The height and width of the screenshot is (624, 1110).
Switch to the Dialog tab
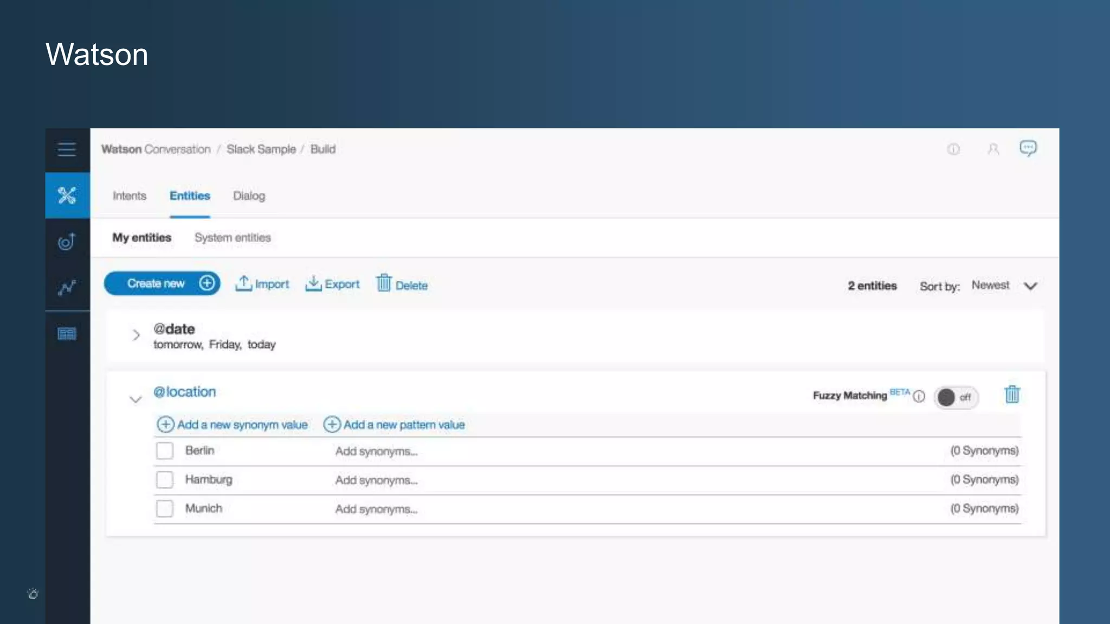(x=249, y=196)
